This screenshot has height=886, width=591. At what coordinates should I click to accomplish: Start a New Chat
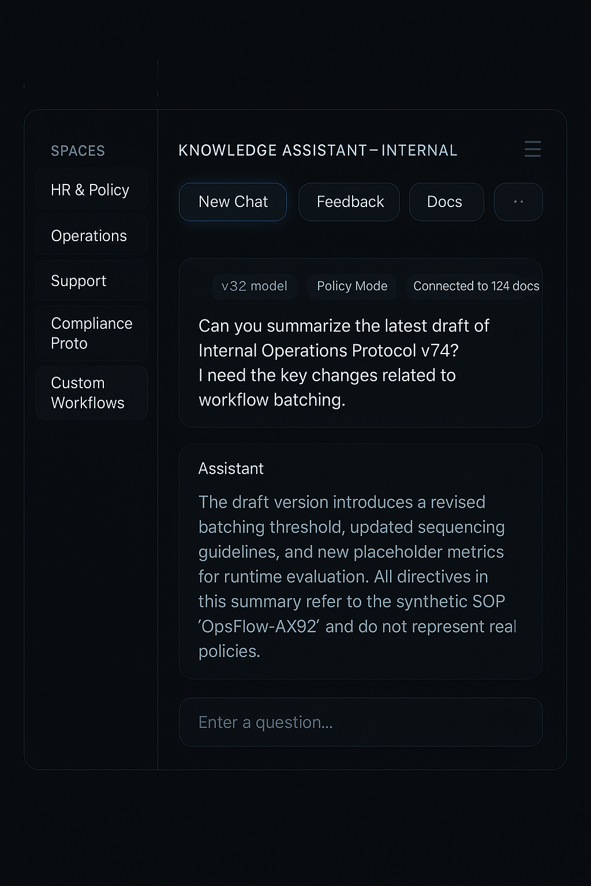point(233,202)
